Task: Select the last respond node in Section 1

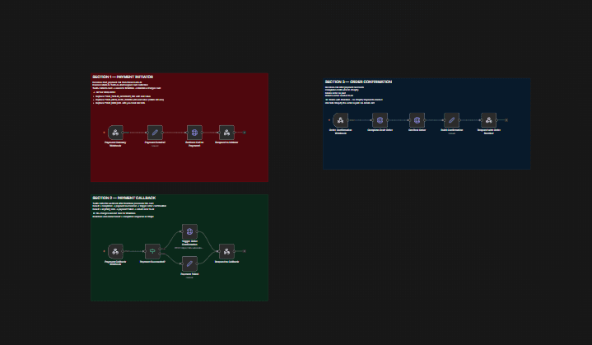Action: (x=226, y=133)
